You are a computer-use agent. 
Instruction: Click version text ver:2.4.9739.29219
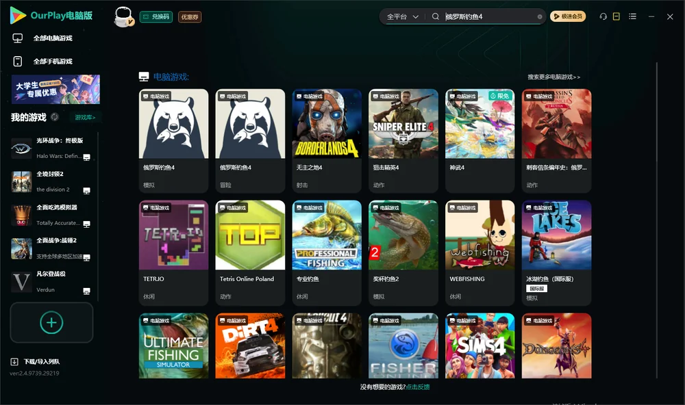34,373
